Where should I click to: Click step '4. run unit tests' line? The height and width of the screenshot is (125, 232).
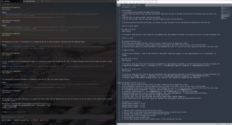coord(139,115)
